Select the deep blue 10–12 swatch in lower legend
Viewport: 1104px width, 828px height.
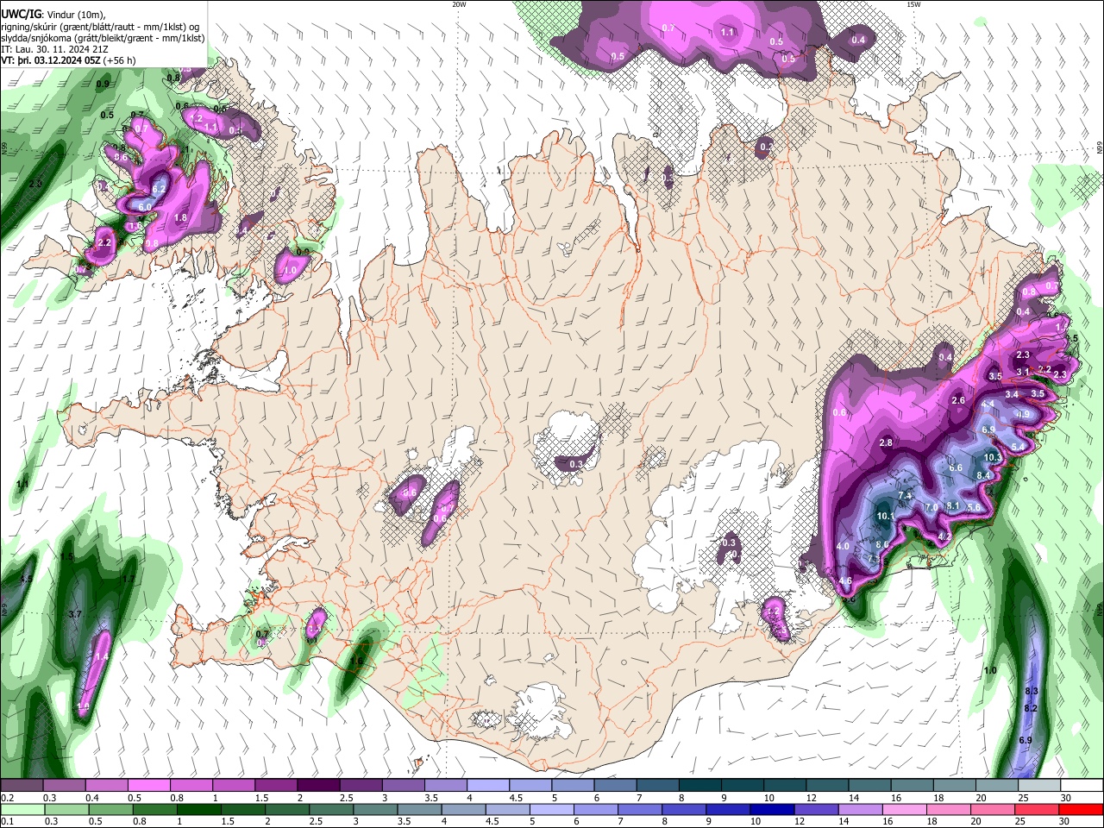click(x=771, y=810)
